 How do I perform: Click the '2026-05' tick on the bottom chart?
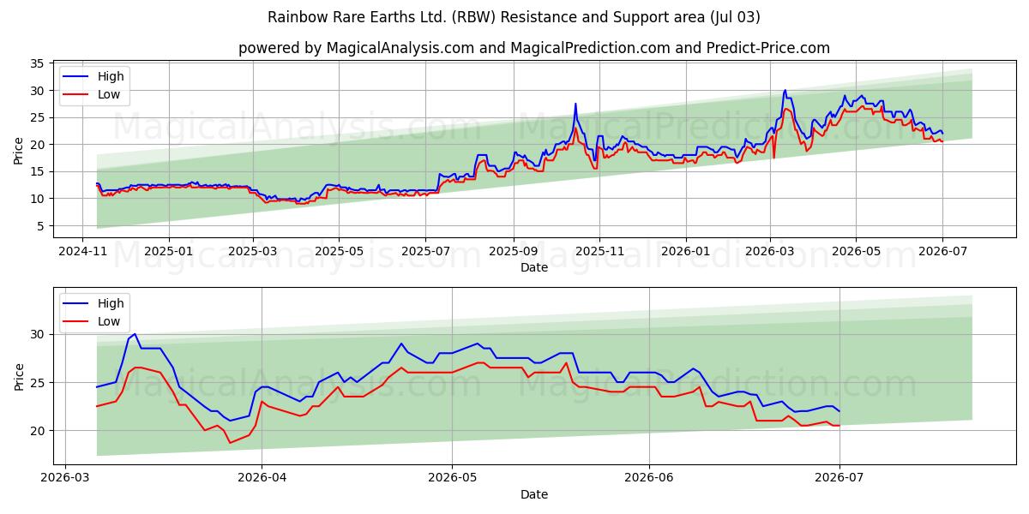click(452, 477)
